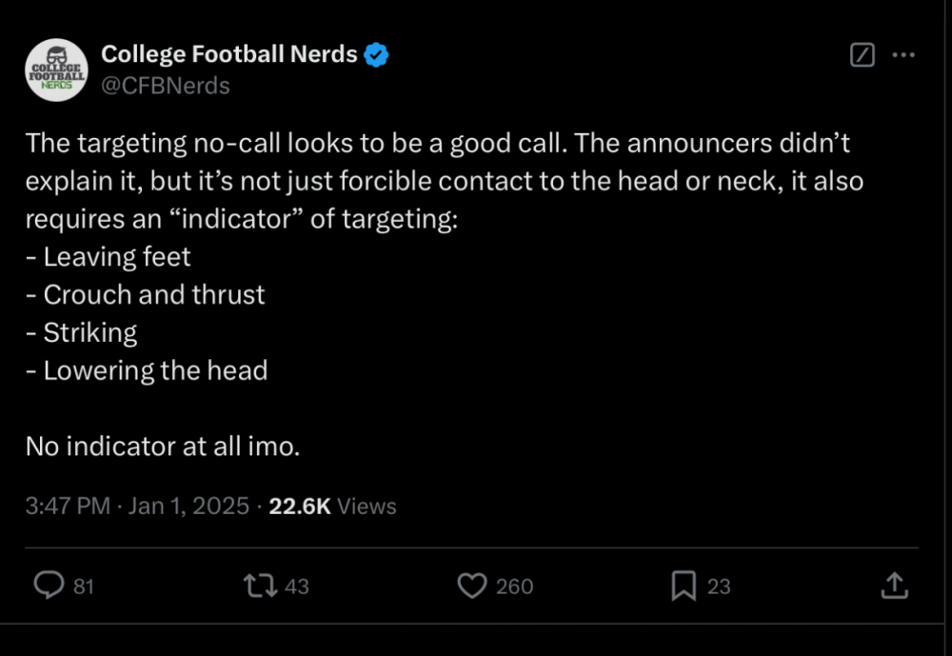This screenshot has width=952, height=656.
Task: Click the blue verified checkmark badge
Action: [x=377, y=55]
